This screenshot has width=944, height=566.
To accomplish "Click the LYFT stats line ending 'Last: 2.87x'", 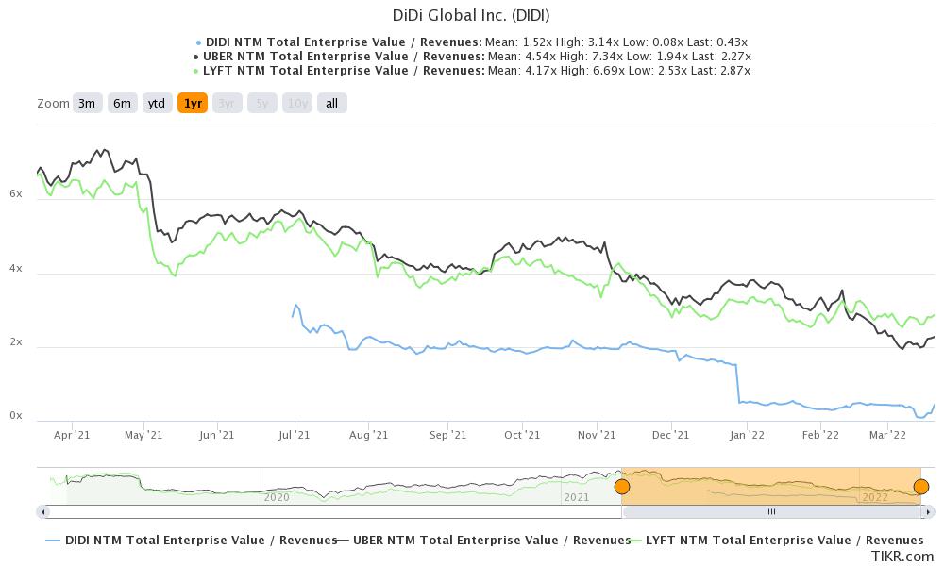I will click(476, 71).
